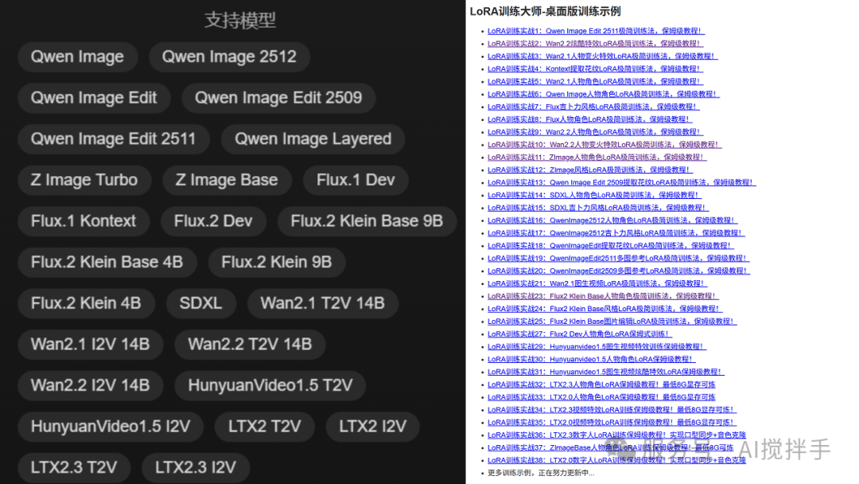Choose Qwen Image Edit 2509 chip
The image size is (859, 484).
click(x=278, y=98)
